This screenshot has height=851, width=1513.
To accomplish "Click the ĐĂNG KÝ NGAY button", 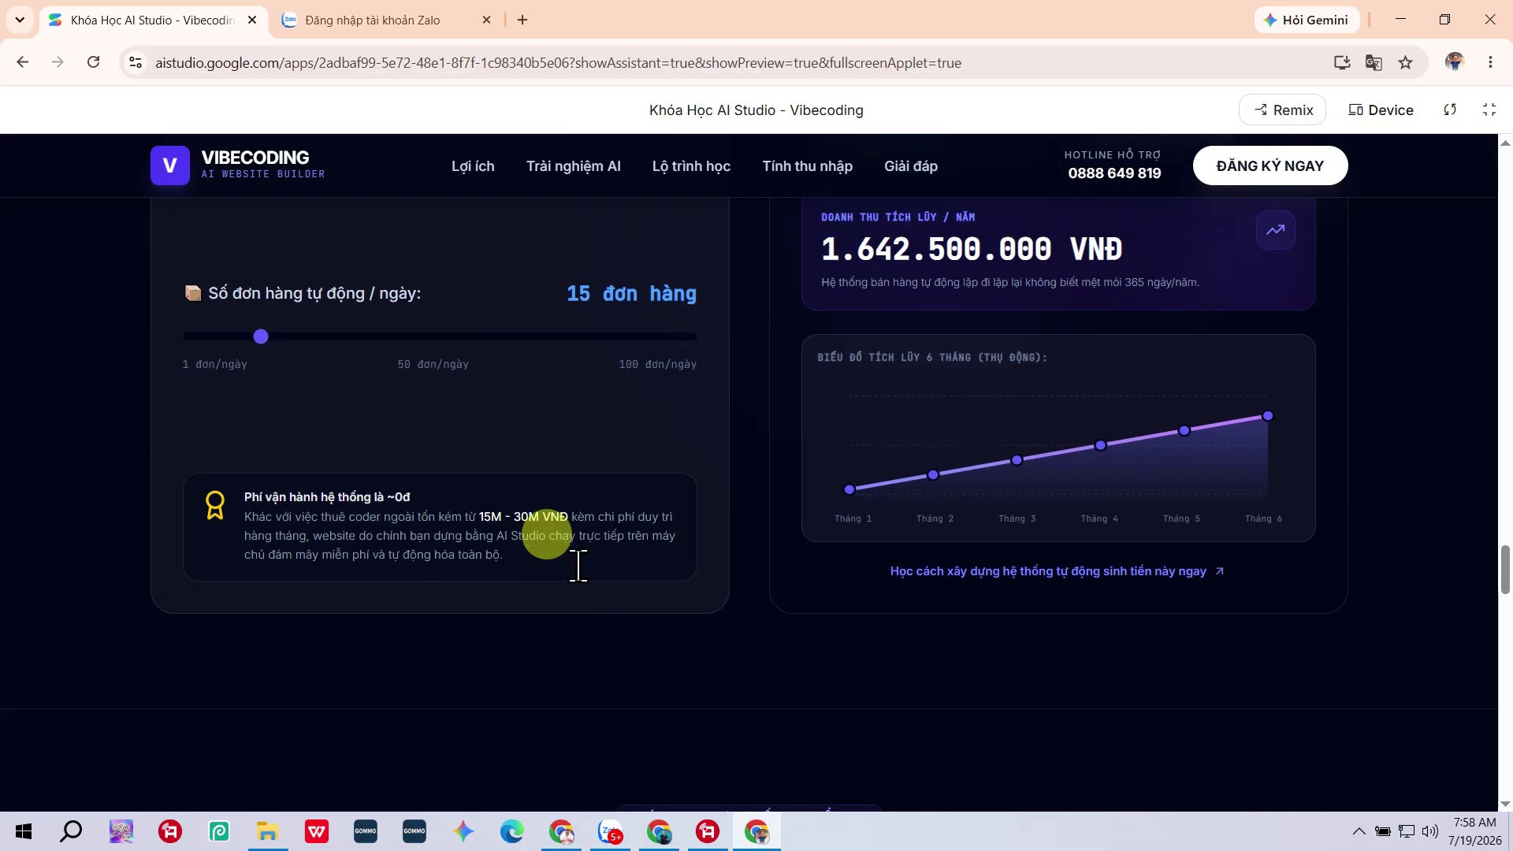I will 1270,165.
